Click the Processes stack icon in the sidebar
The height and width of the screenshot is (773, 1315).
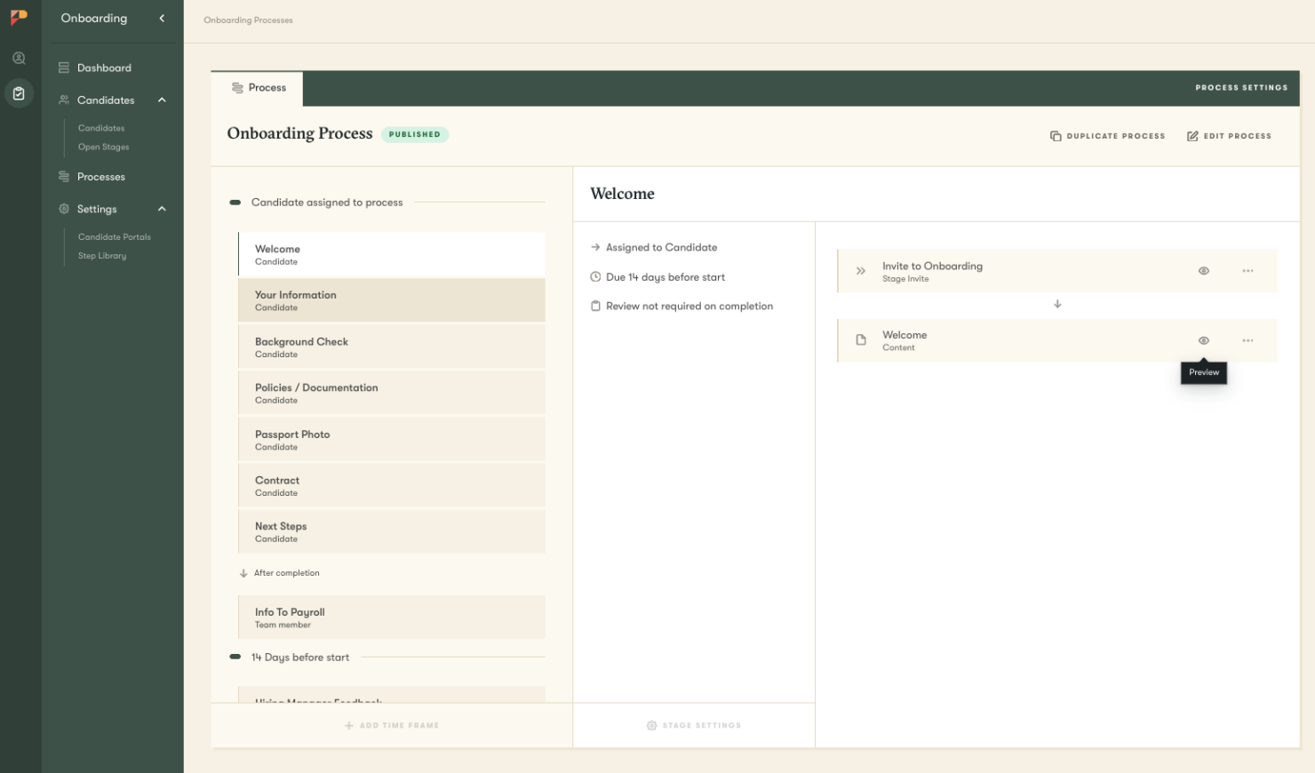pyautogui.click(x=62, y=176)
